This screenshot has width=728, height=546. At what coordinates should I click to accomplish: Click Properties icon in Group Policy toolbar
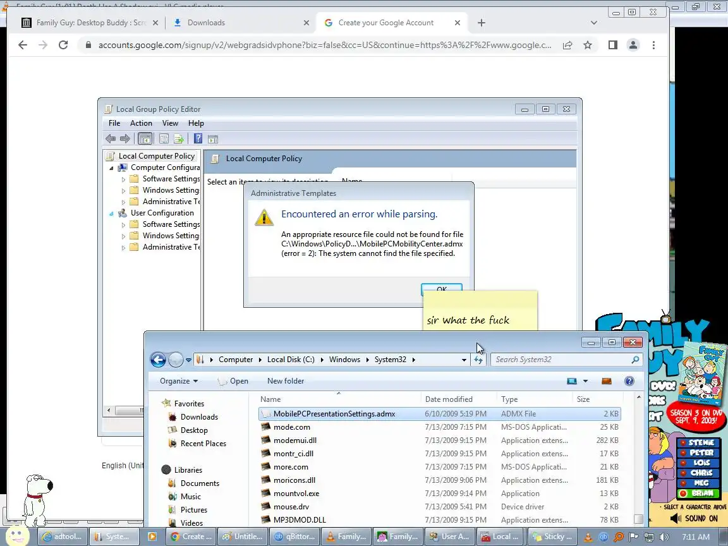click(164, 138)
